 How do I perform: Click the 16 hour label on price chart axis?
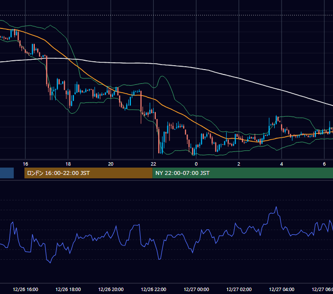click(25, 164)
